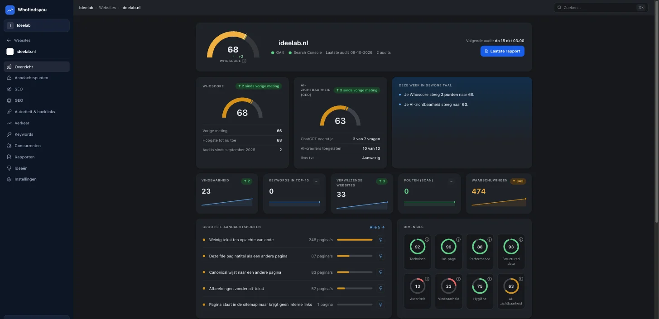Open Verkeer in sidebar
This screenshot has height=319, width=659.
pyautogui.click(x=37, y=123)
